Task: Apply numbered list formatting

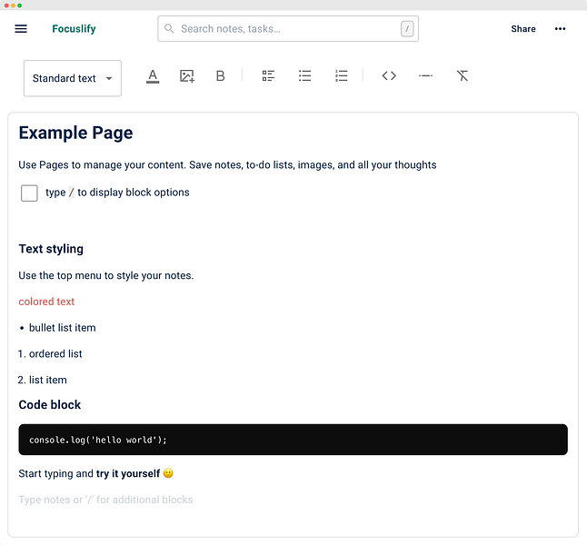Action: click(x=341, y=76)
